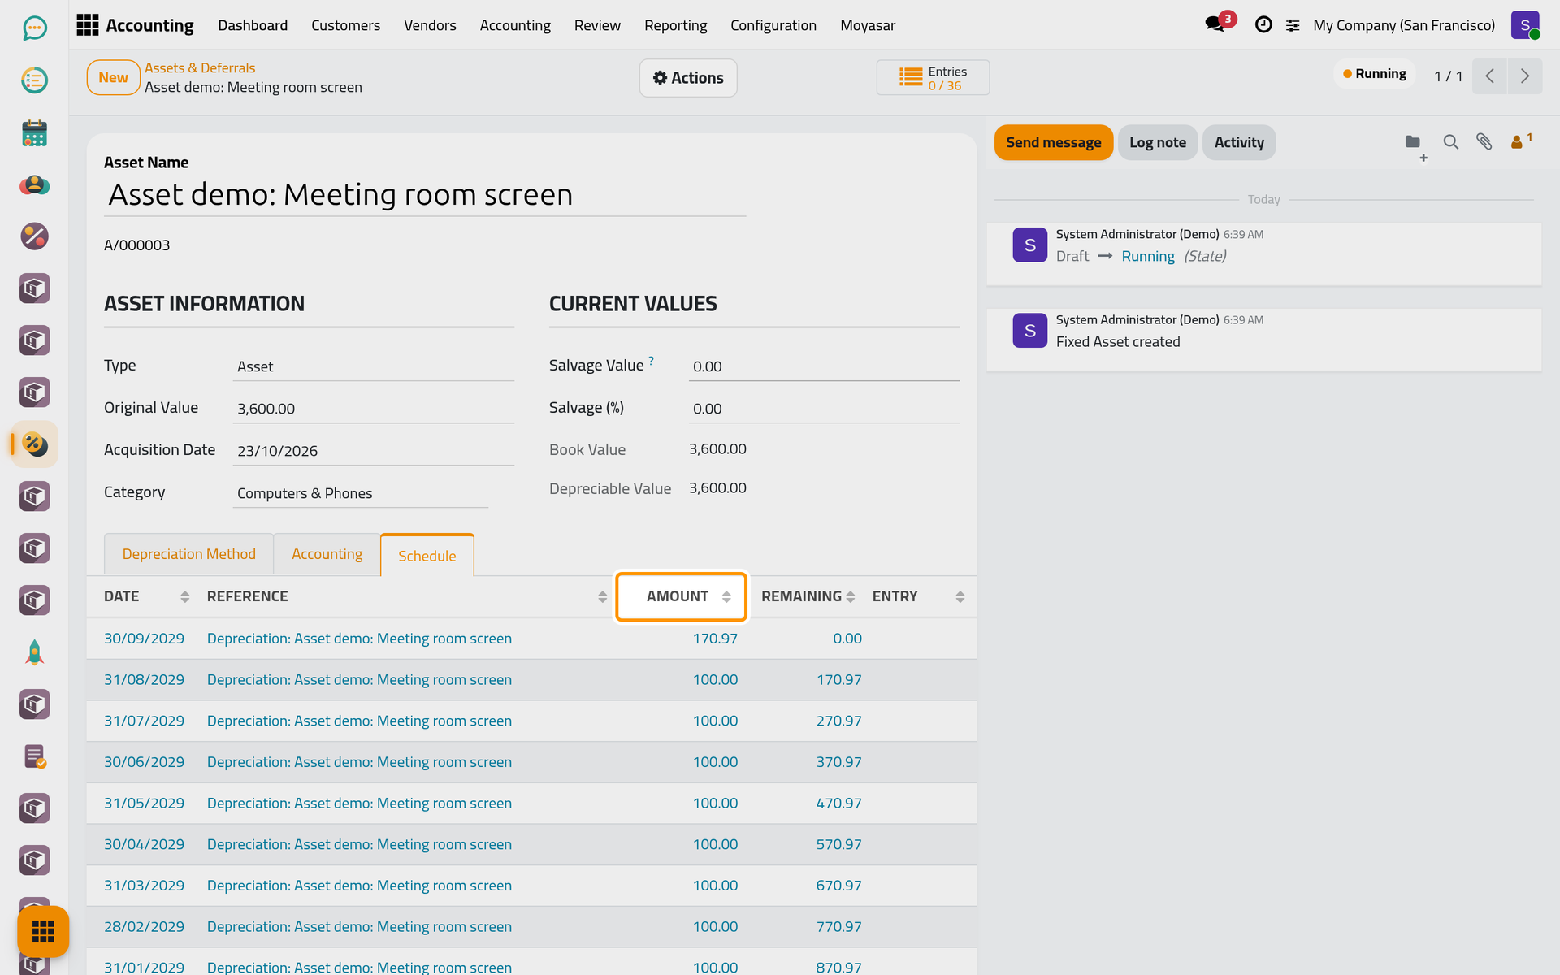This screenshot has height=975, width=1560.
Task: Go to previous record arrow
Action: pyautogui.click(x=1490, y=76)
